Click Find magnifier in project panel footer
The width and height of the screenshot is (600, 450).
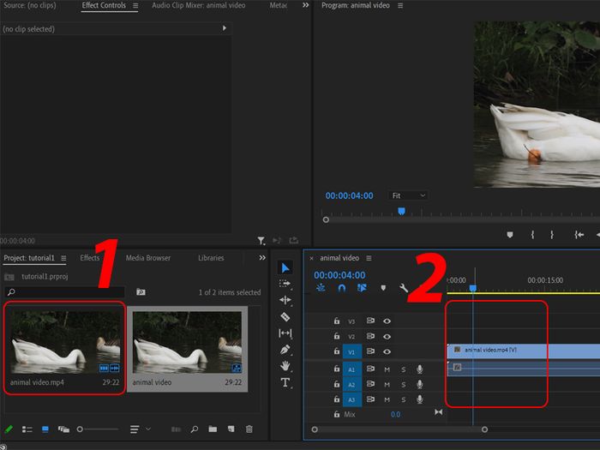[195, 429]
